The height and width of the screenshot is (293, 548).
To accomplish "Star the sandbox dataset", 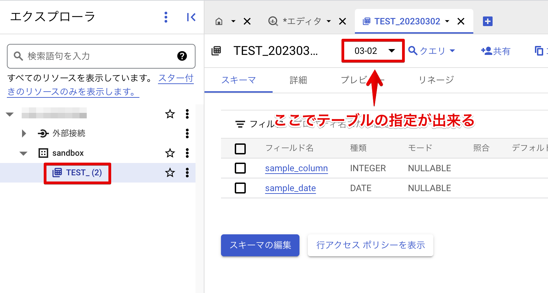I will [x=170, y=153].
